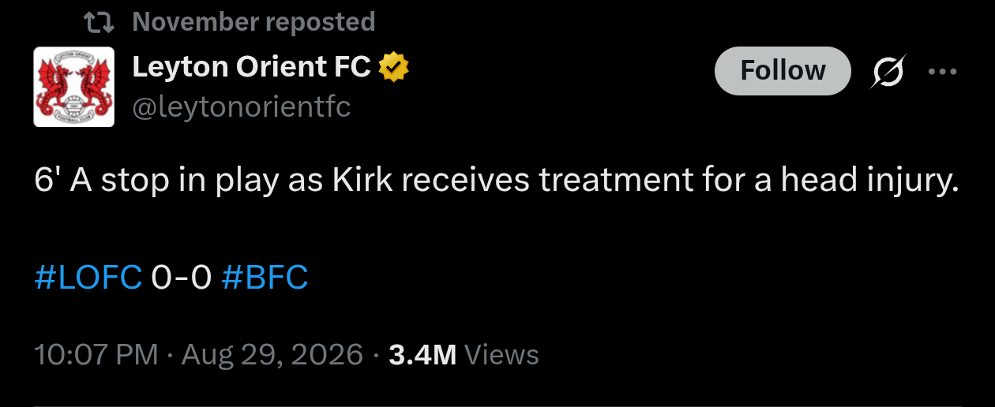Open the #BFC hashtag
This screenshot has width=995, height=407.
265,277
